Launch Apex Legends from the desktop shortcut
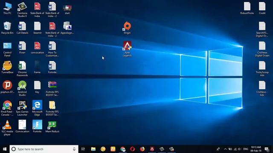Viewport: 273px width, 153px height. click(x=127, y=49)
